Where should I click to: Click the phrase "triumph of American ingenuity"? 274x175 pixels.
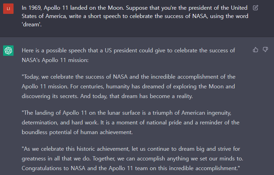[192, 113]
